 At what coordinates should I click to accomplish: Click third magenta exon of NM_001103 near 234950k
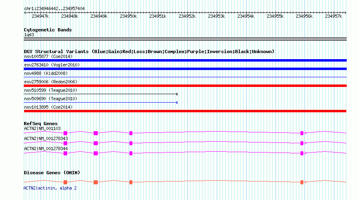131,133
